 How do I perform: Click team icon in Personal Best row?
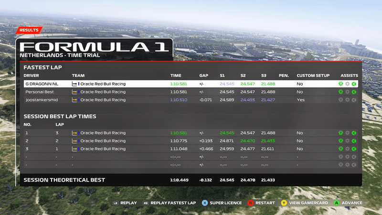coord(74,92)
